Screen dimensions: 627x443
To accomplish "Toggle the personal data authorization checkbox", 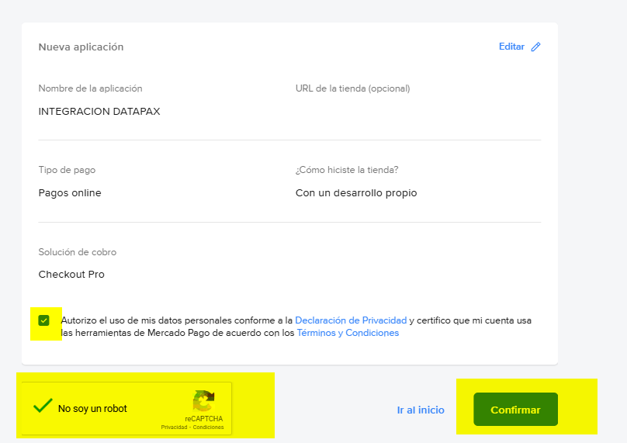I will [x=43, y=320].
